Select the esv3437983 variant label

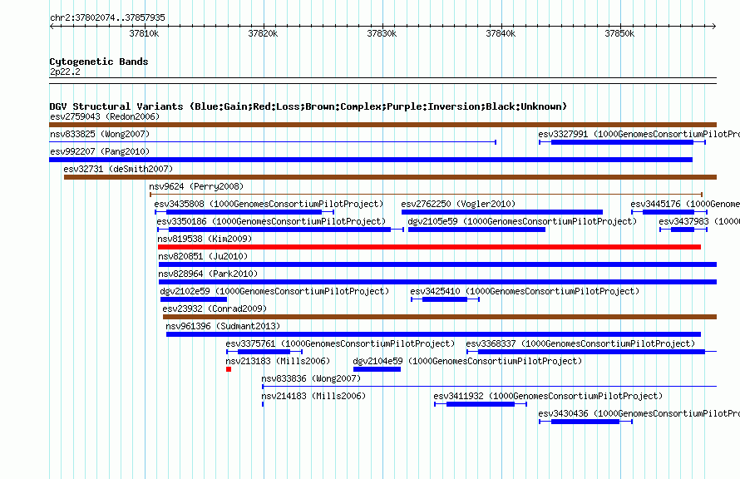pyautogui.click(x=699, y=221)
